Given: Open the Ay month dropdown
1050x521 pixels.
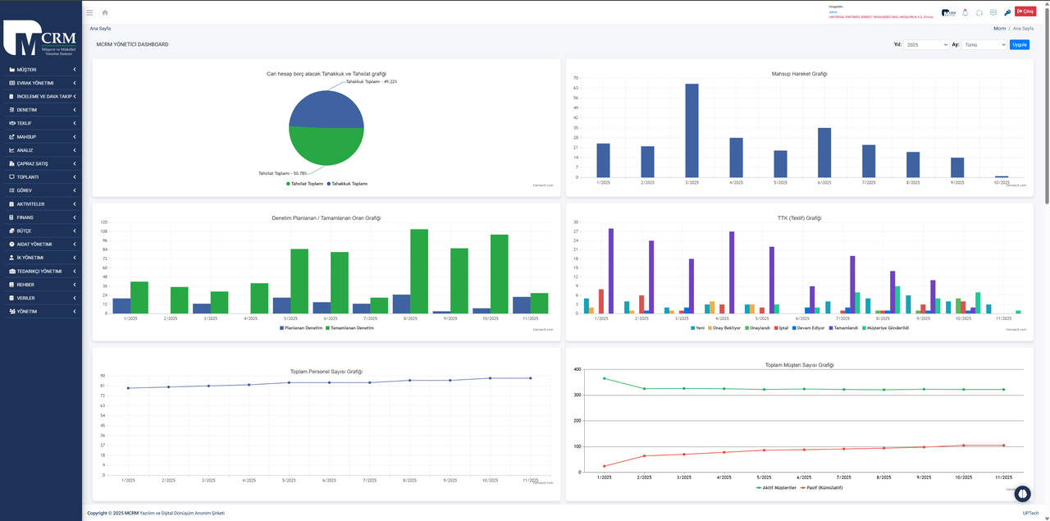Looking at the screenshot, I should click(x=984, y=44).
